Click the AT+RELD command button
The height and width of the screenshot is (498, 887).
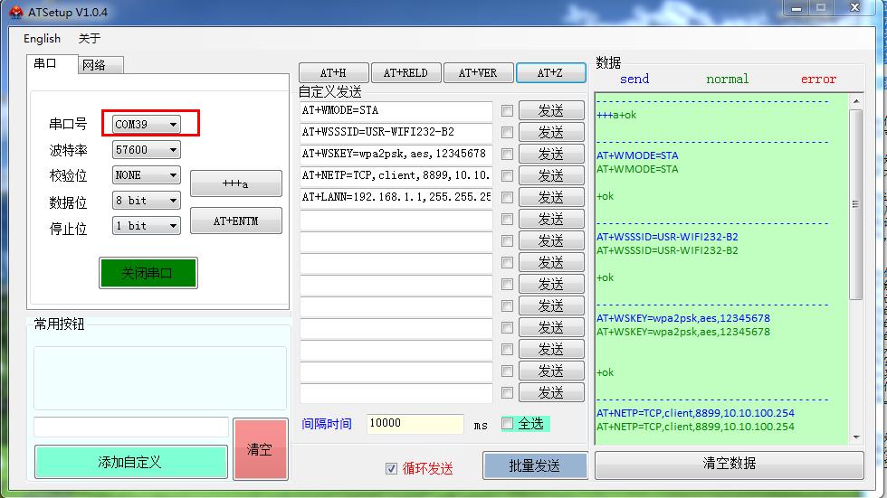click(405, 73)
